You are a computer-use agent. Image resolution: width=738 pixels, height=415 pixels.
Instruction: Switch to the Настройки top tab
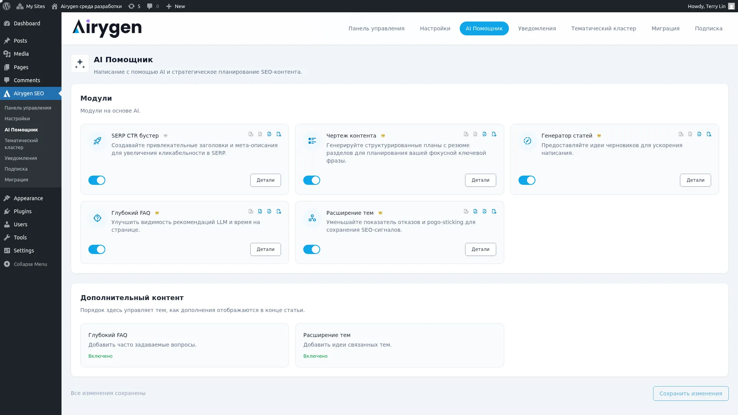click(x=435, y=28)
